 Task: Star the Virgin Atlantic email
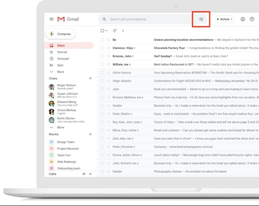pos(108,81)
